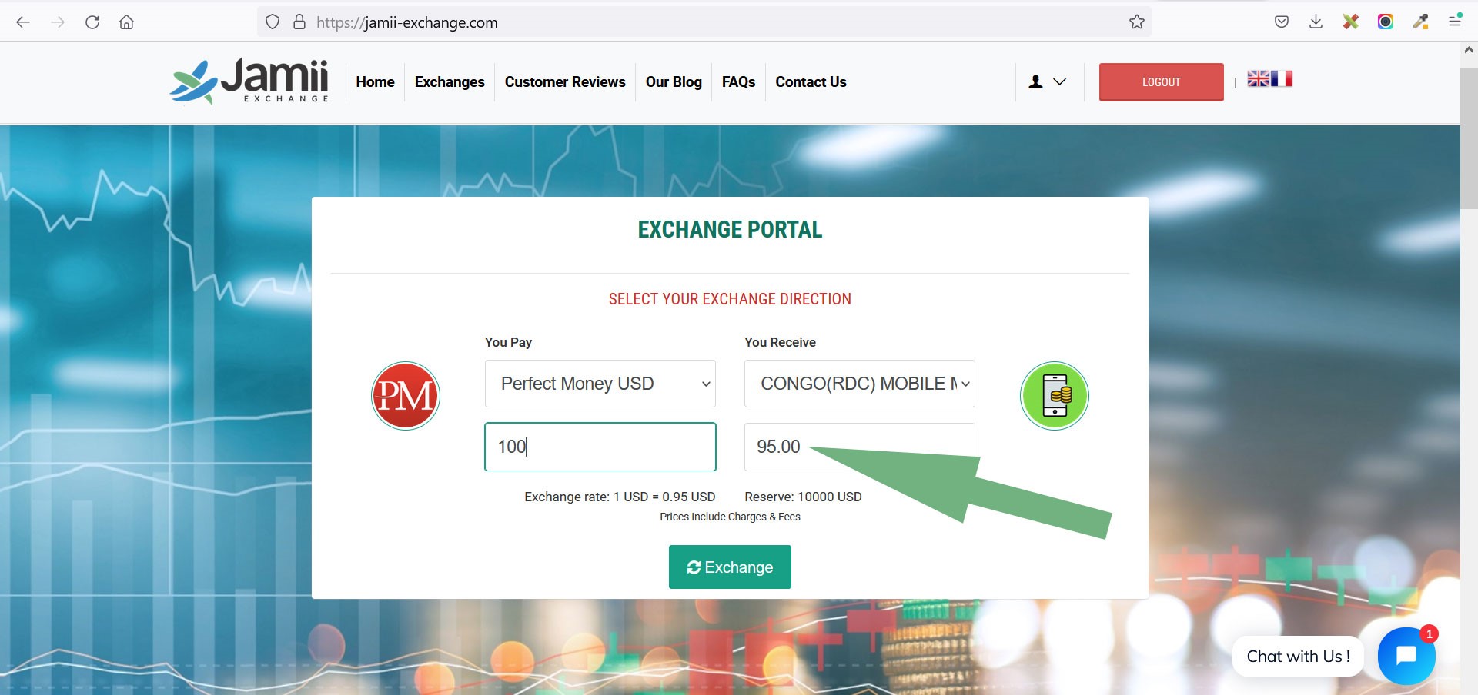Click the green Exchange button
This screenshot has width=1478, height=695.
(x=730, y=567)
